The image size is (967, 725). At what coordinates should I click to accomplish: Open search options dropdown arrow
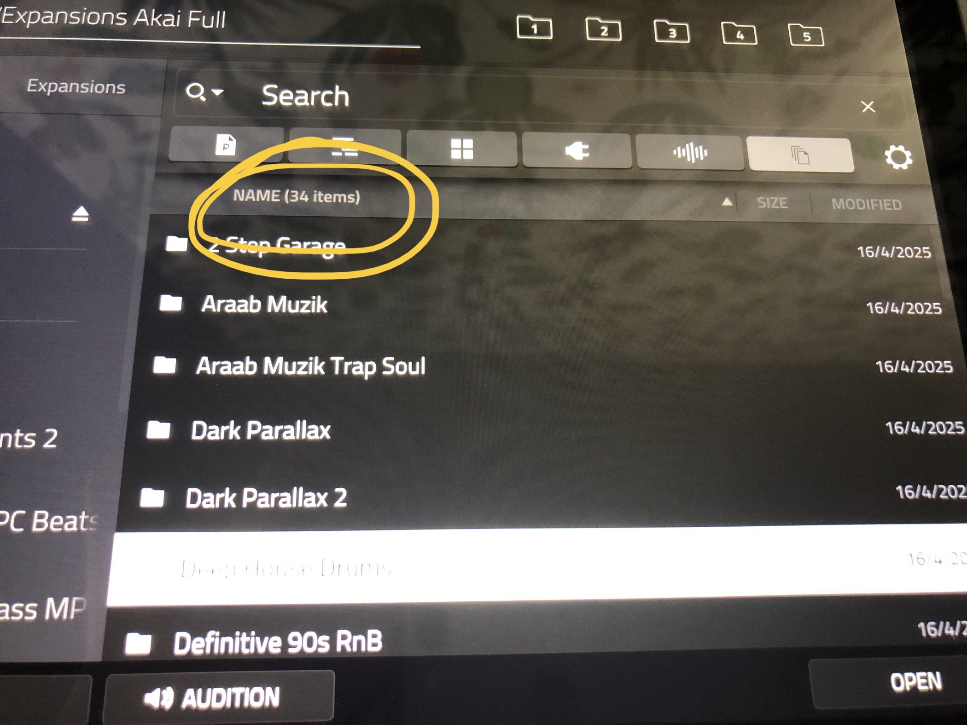tap(217, 92)
